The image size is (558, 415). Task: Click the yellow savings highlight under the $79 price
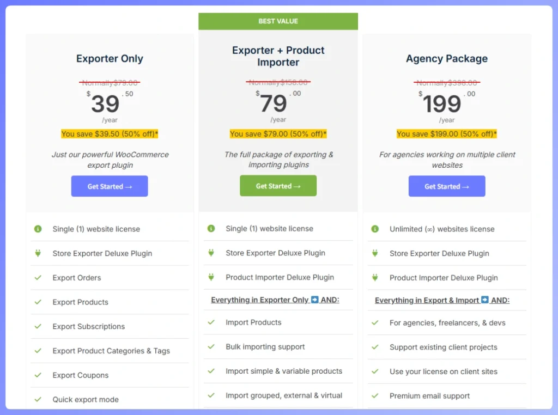pyautogui.click(x=278, y=133)
